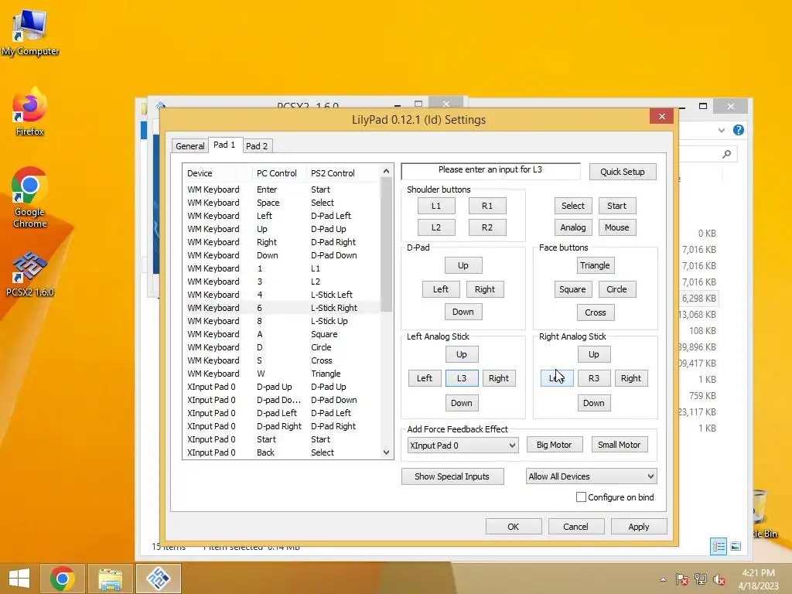Switch to the General tab

coord(190,146)
